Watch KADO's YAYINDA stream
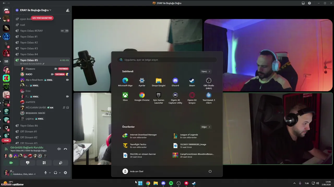The width and height of the screenshot is (334, 187). click(60, 74)
